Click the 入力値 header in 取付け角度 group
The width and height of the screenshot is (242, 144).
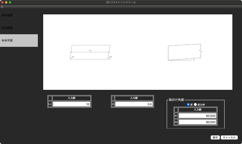(x=197, y=110)
